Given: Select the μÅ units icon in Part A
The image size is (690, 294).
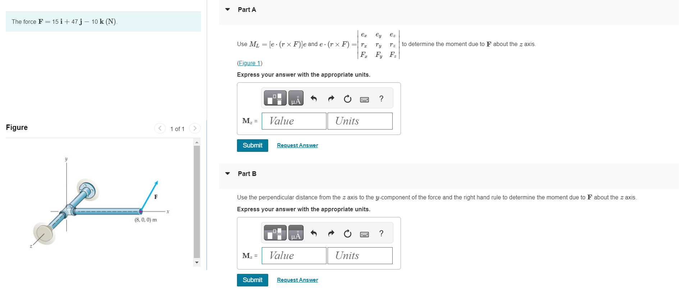Looking at the screenshot, I should (x=296, y=98).
